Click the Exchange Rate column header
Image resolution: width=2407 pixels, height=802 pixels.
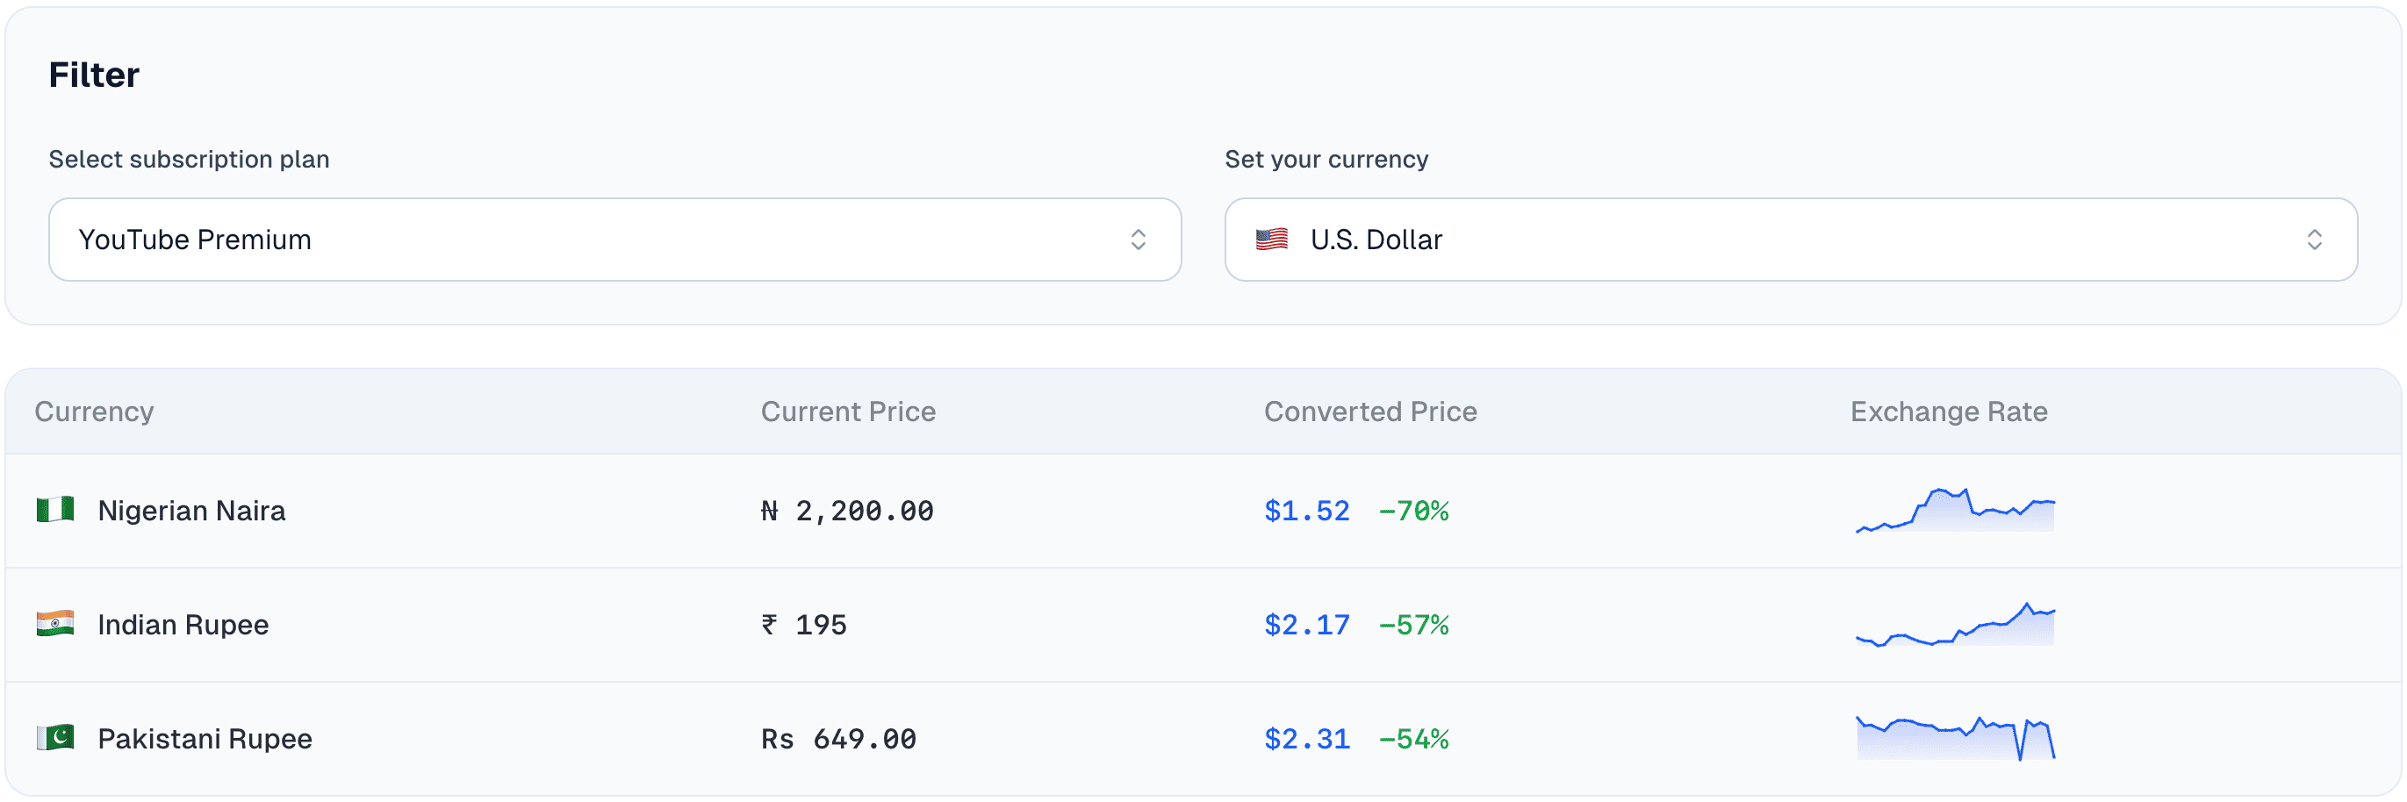pyautogui.click(x=1947, y=411)
